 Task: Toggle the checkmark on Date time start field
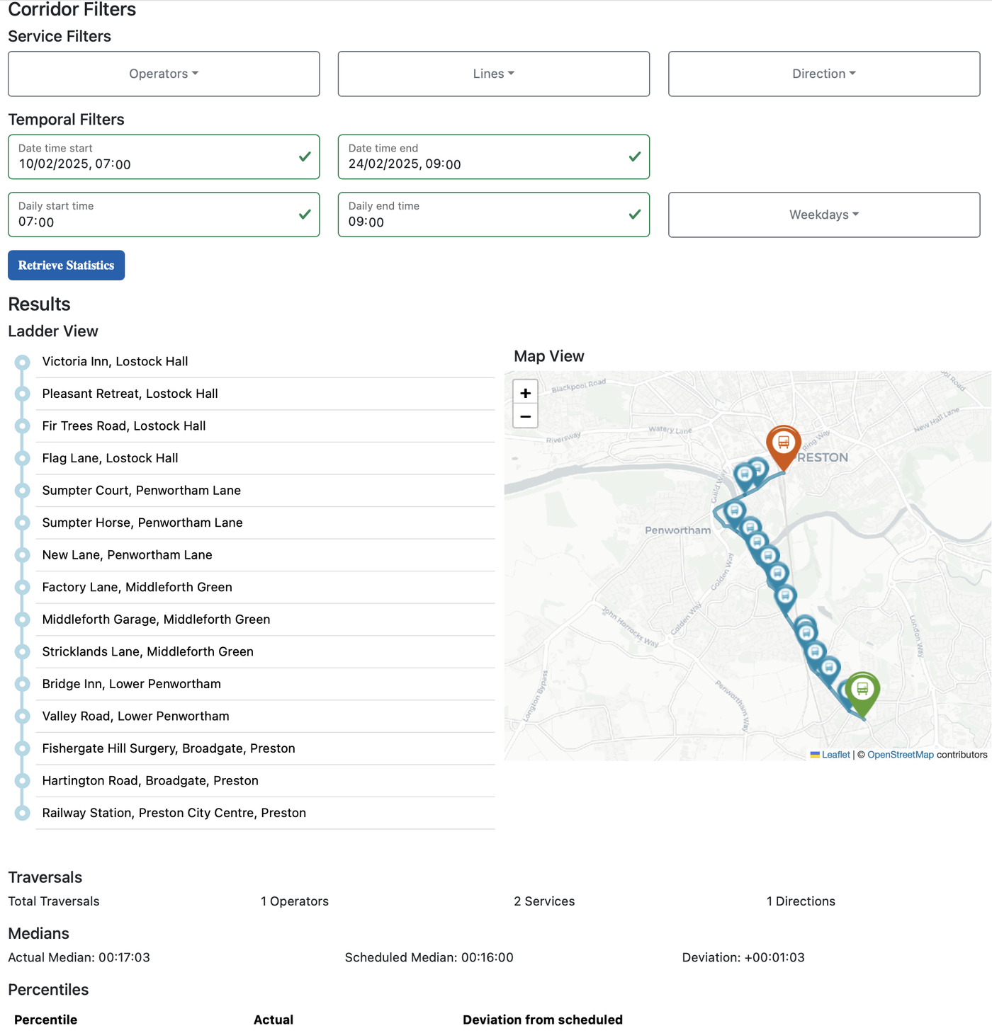point(305,156)
